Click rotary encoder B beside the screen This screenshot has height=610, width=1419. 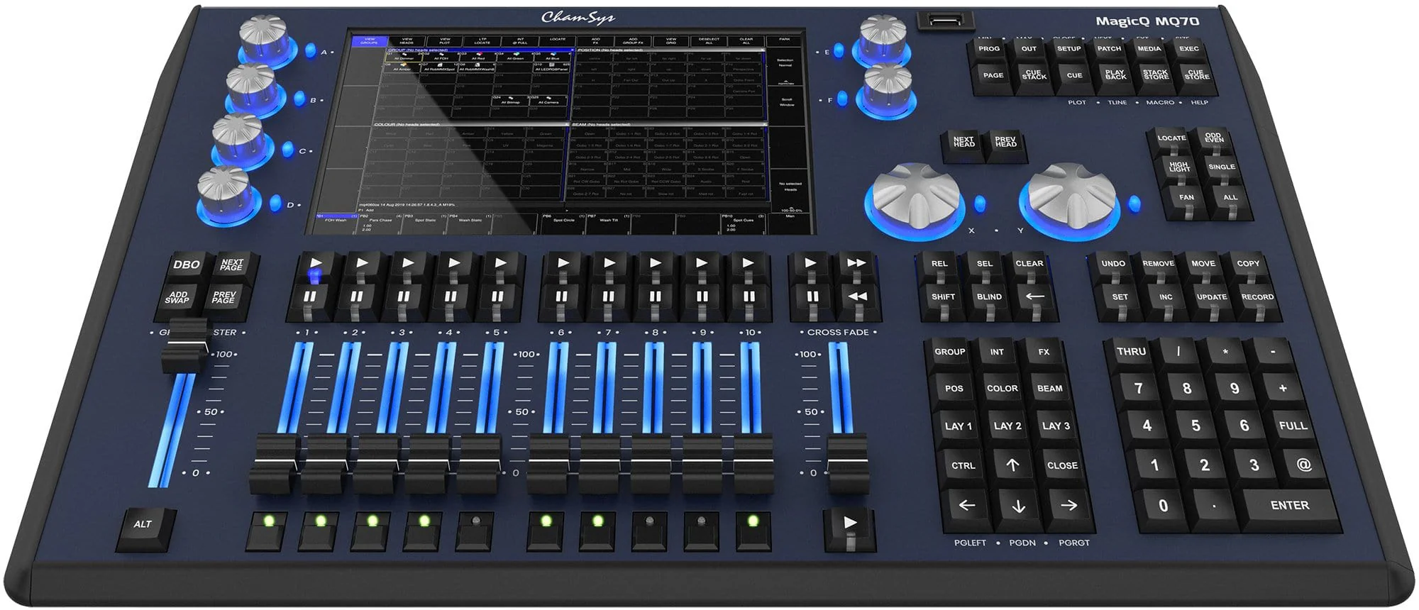(250, 89)
